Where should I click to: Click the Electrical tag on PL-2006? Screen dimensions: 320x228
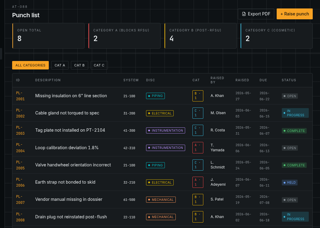pyautogui.click(x=160, y=182)
